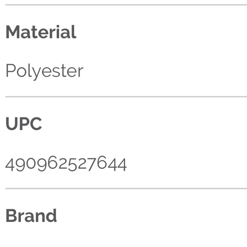This screenshot has width=247, height=247.
Task: Click the empty space right of Polyester
Action: point(165,72)
